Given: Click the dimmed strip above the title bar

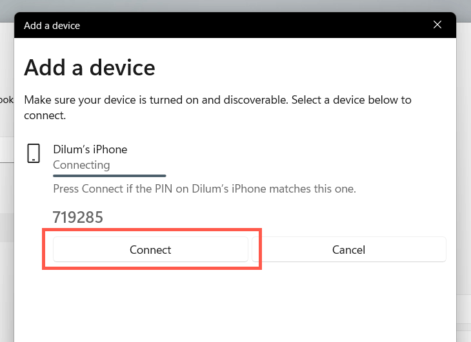Looking at the screenshot, I should [x=235, y=6].
